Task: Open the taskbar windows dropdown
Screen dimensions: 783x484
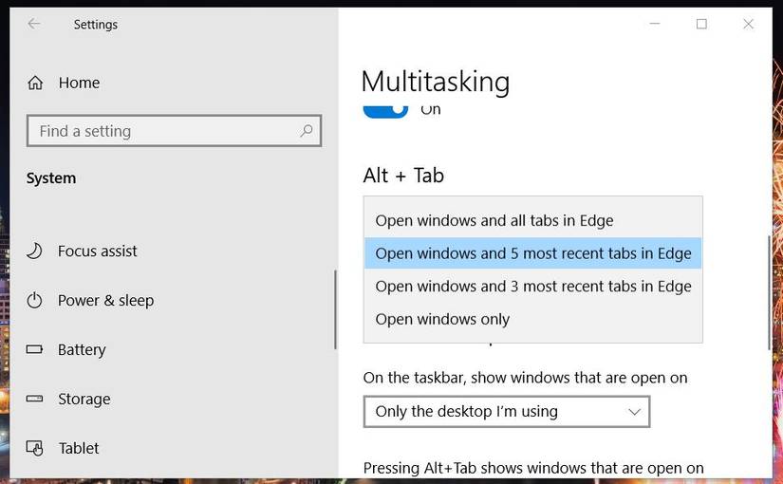Action: (506, 412)
